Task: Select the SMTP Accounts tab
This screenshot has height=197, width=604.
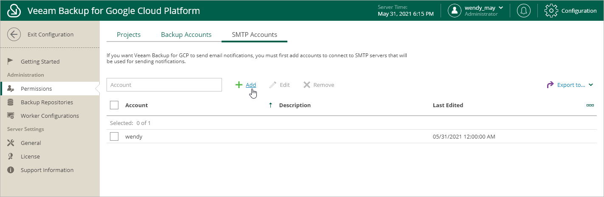Action: (255, 35)
